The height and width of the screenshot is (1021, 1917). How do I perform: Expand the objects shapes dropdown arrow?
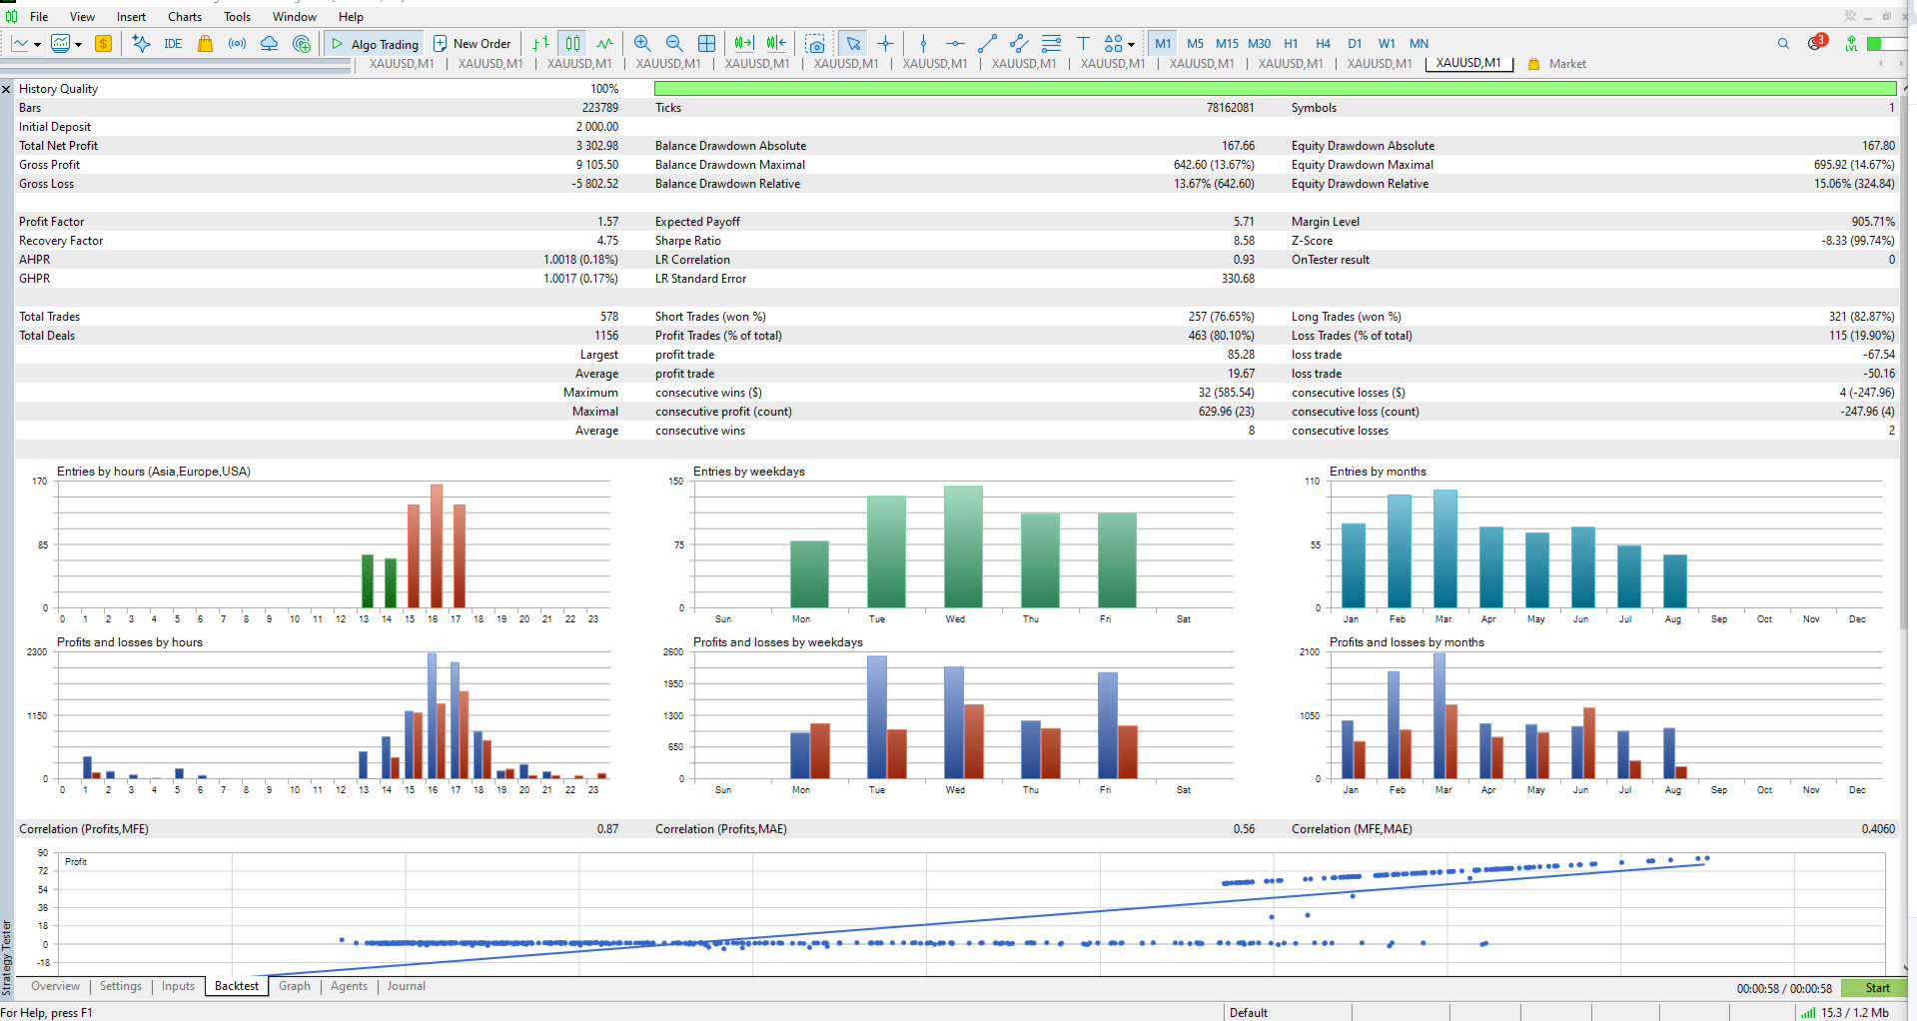(x=1131, y=44)
